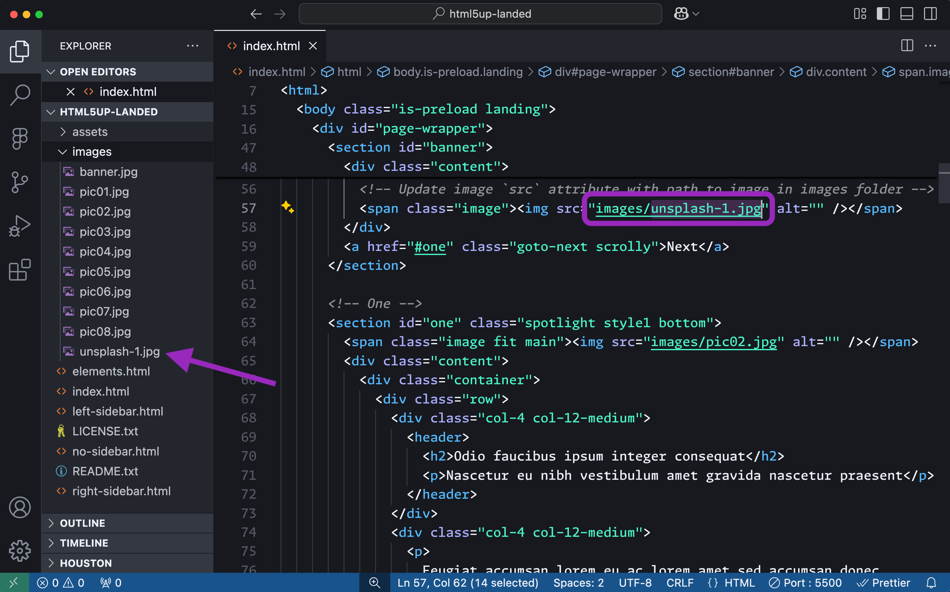Image resolution: width=950 pixels, height=592 pixels.
Task: Open the Copilot dropdown chevron in title bar
Action: [x=696, y=14]
